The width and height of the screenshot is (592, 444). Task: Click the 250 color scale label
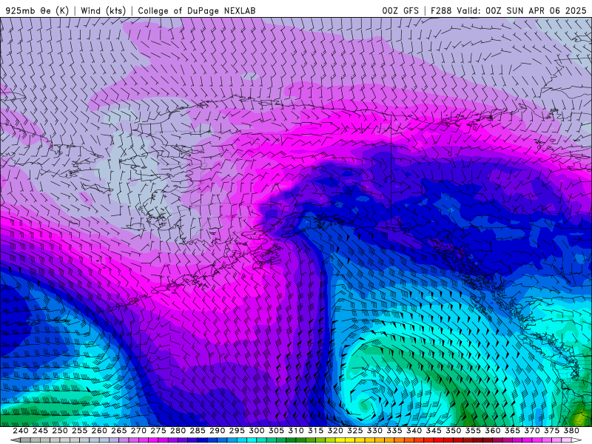(x=60, y=431)
